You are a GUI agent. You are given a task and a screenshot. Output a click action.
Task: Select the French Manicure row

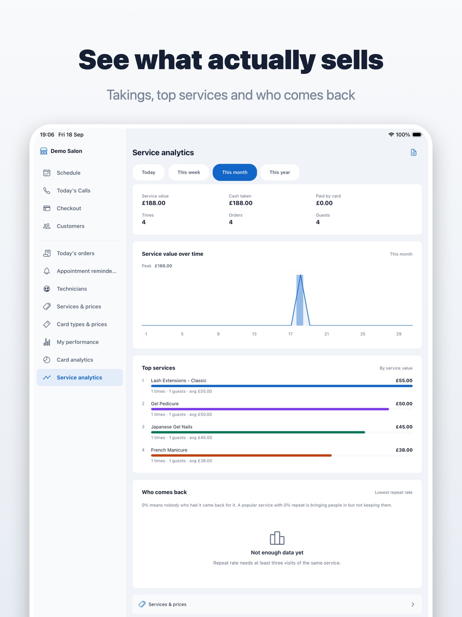(x=277, y=455)
